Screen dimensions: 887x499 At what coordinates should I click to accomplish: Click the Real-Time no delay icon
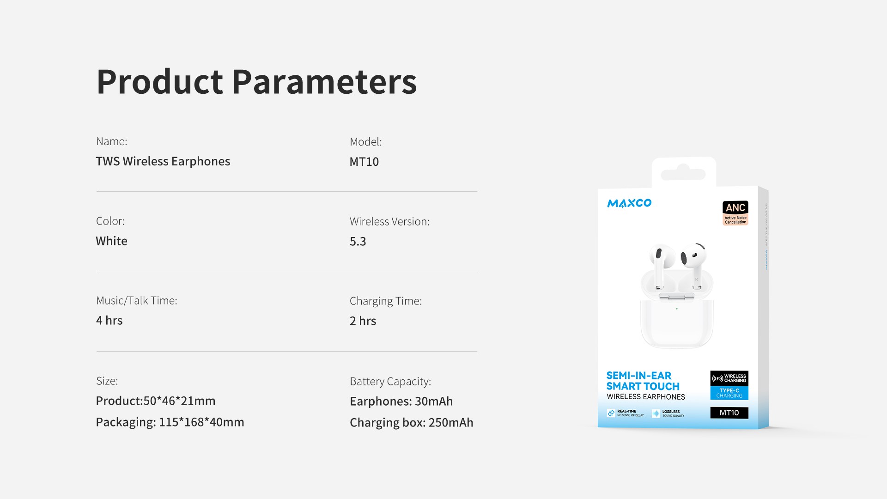point(611,413)
